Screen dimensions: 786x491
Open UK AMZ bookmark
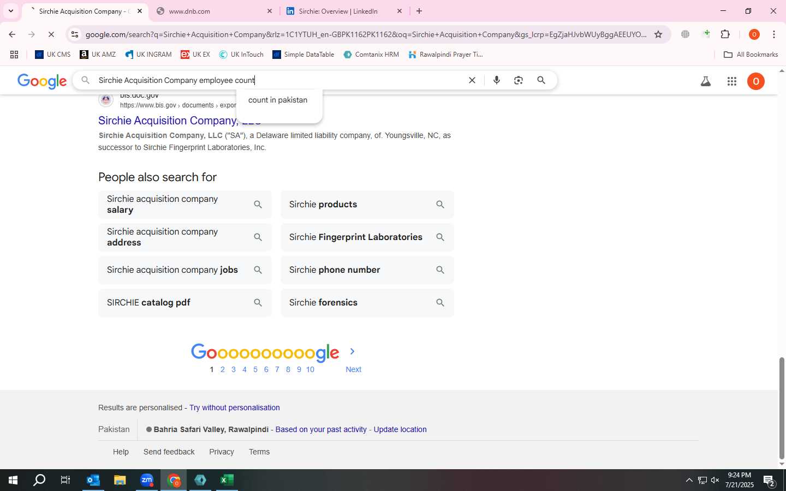point(98,55)
